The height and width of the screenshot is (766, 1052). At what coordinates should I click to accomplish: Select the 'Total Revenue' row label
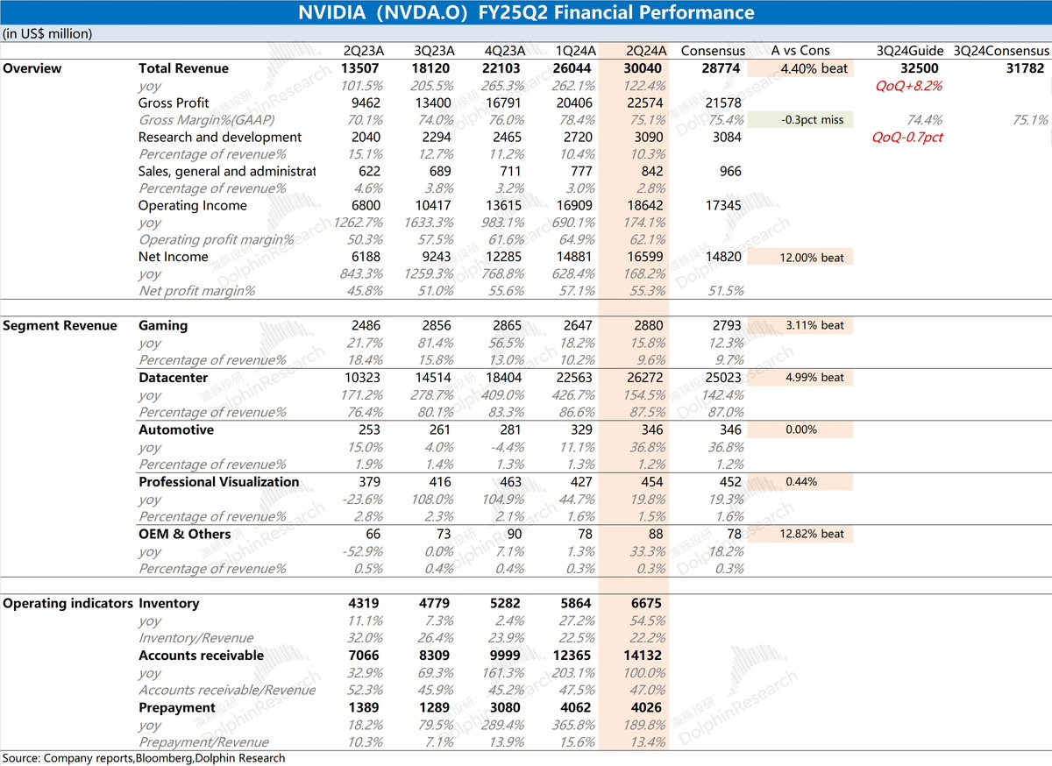point(183,68)
